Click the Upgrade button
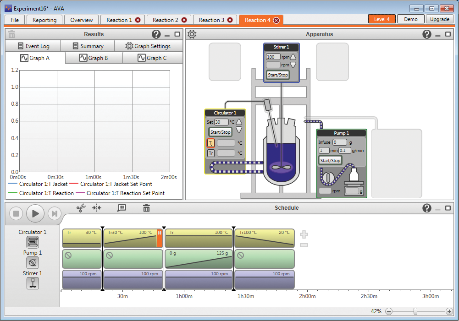The height and width of the screenshot is (321, 459). [x=439, y=19]
